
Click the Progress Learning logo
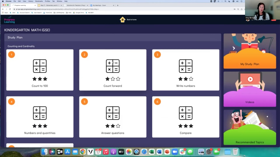[x=9, y=20]
